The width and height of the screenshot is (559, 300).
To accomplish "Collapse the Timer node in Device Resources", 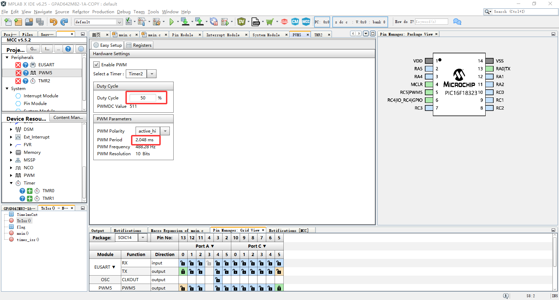I will 11,183.
